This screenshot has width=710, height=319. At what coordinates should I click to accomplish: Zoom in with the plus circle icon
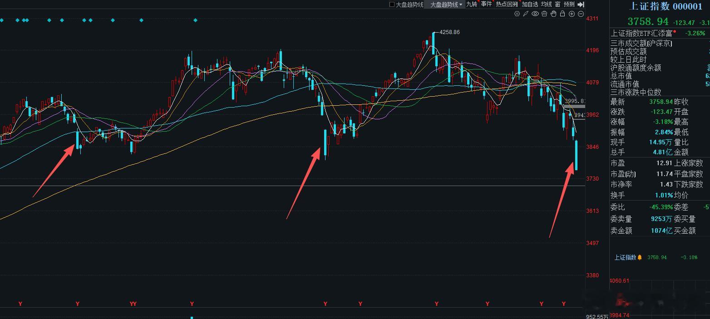572,14
